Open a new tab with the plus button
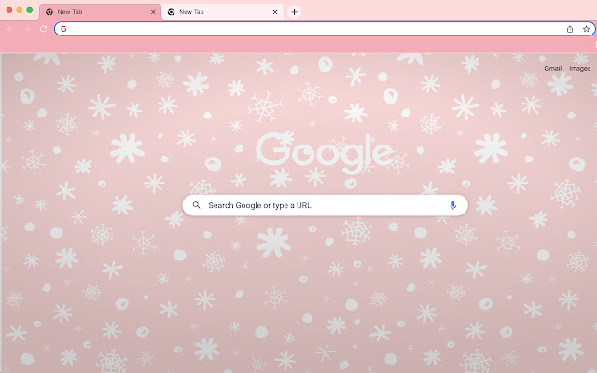Viewport: 597px width, 373px height. tap(294, 12)
